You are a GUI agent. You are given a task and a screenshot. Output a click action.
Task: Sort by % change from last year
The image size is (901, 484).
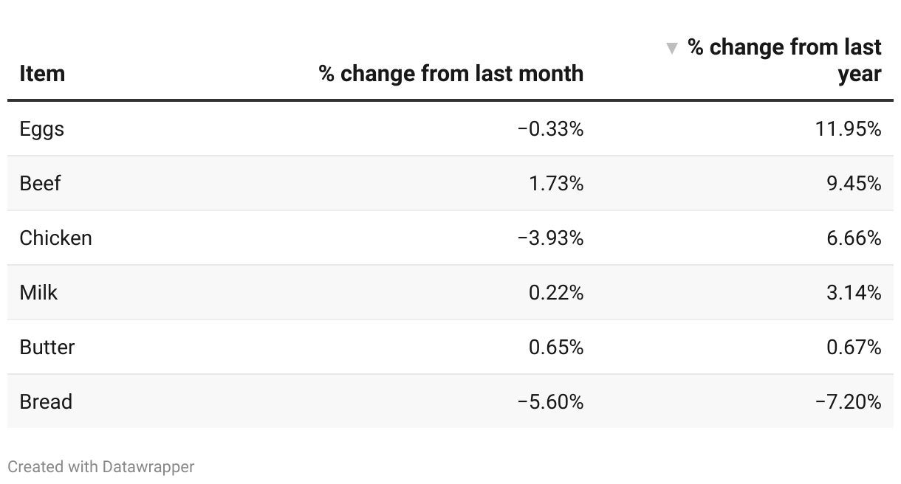coord(784,60)
